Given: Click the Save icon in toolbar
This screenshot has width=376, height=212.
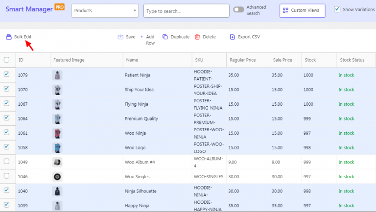Looking at the screenshot, I should point(120,37).
